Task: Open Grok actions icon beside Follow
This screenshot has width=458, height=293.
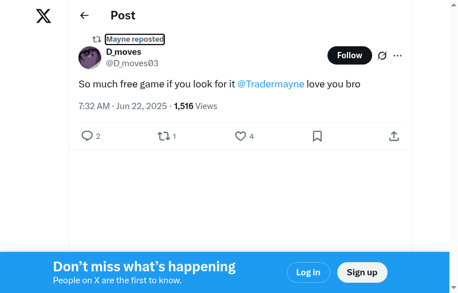Action: pos(382,55)
